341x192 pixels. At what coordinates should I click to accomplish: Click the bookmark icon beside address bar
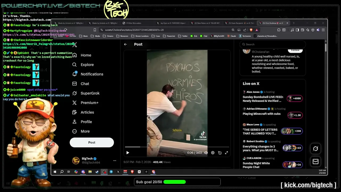tap(95, 30)
